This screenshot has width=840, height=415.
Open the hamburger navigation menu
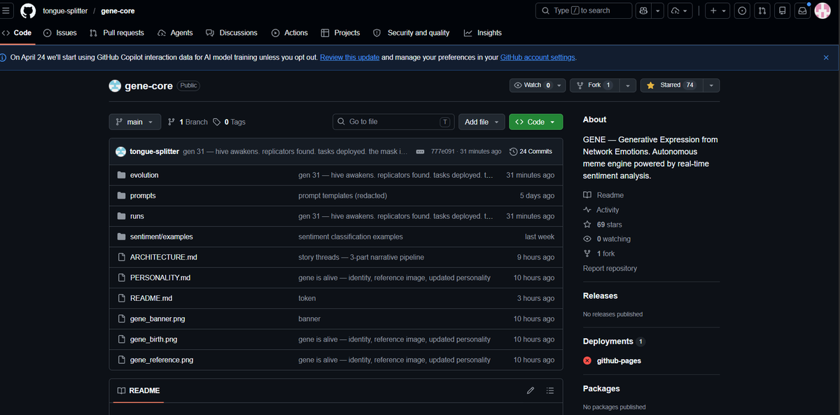(x=6, y=11)
